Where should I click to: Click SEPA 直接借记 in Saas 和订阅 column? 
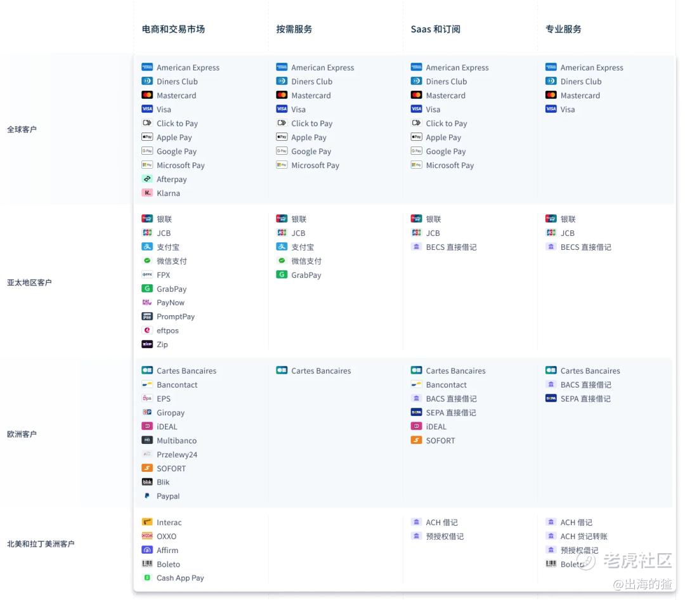click(x=451, y=413)
